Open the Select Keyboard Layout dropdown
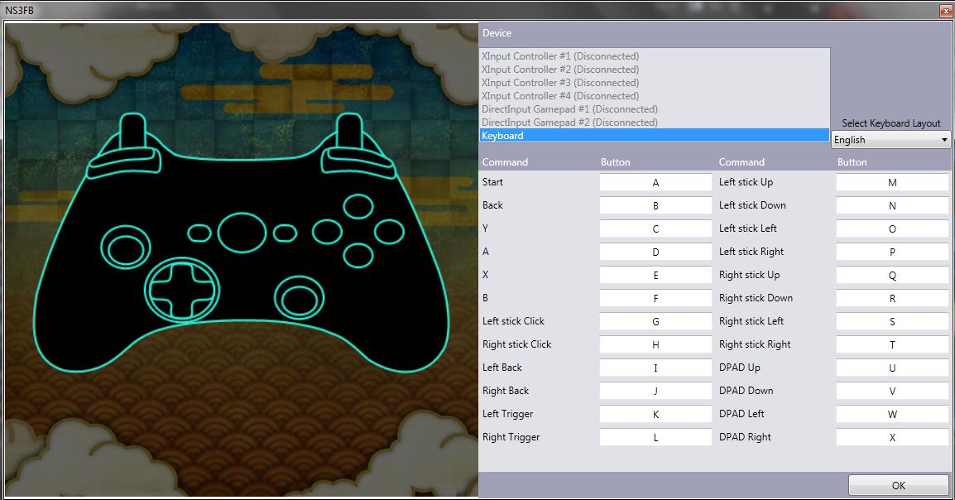955x500 pixels. 891,140
